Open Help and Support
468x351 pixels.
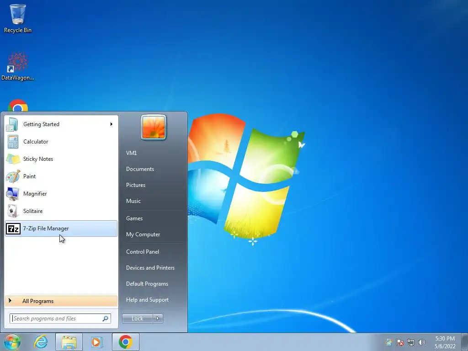[148, 300]
